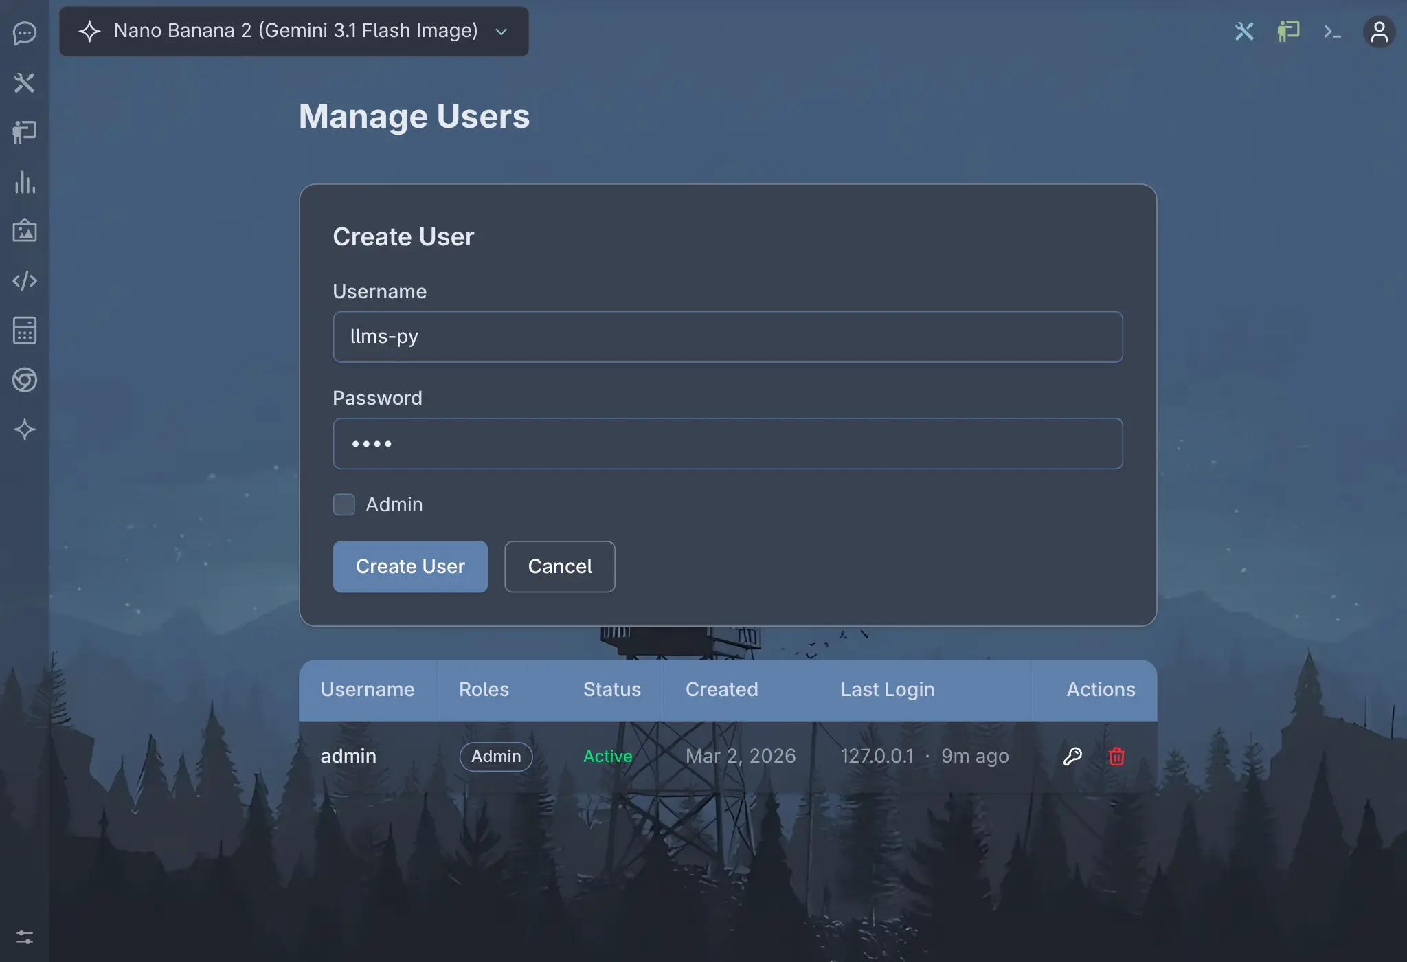Toggle admin's Active status
1407x962 pixels.
[607, 756]
